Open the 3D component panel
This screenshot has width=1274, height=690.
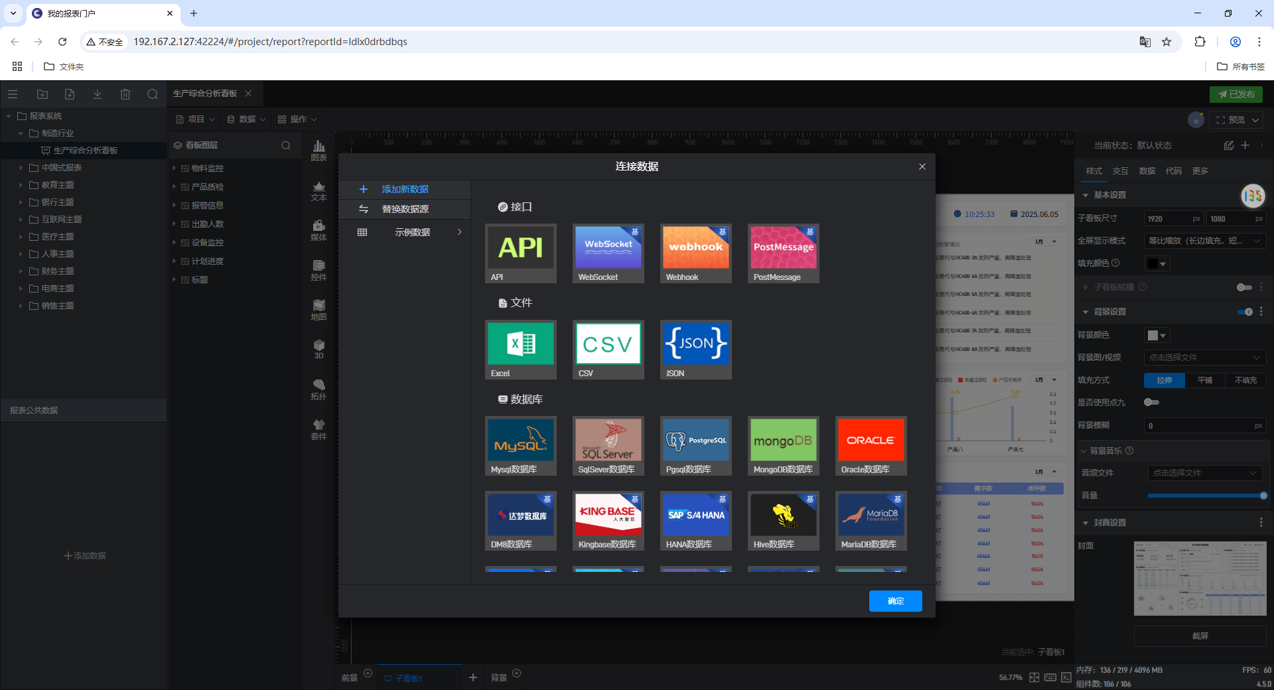319,350
